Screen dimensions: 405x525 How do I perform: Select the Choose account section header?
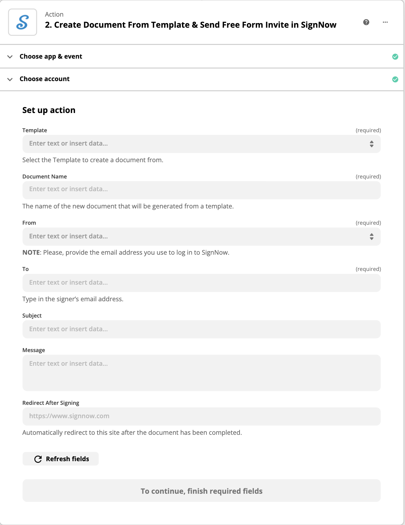45,79
